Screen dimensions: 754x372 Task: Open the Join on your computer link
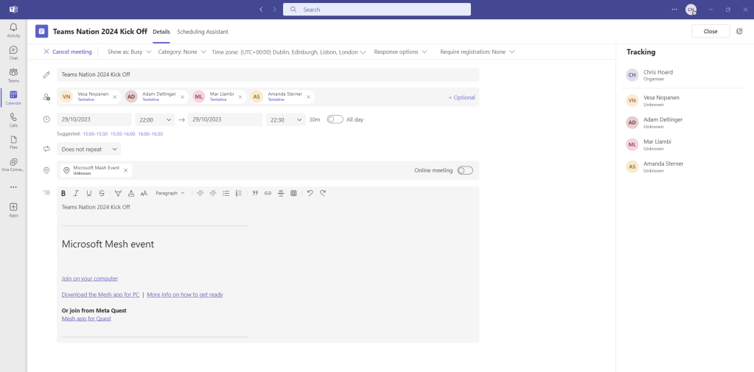coord(90,278)
